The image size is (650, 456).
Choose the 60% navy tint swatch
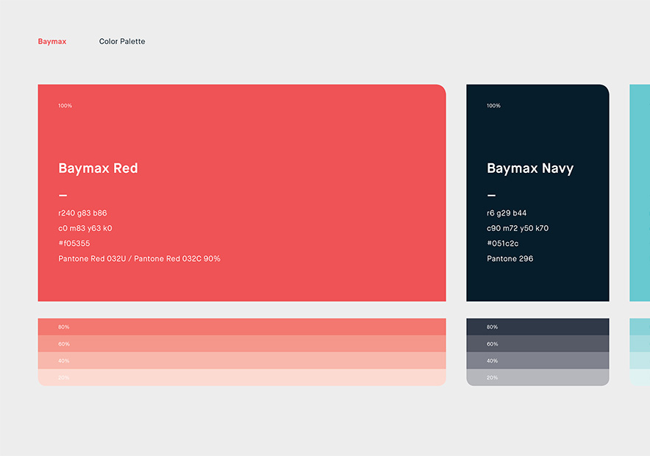coord(537,343)
